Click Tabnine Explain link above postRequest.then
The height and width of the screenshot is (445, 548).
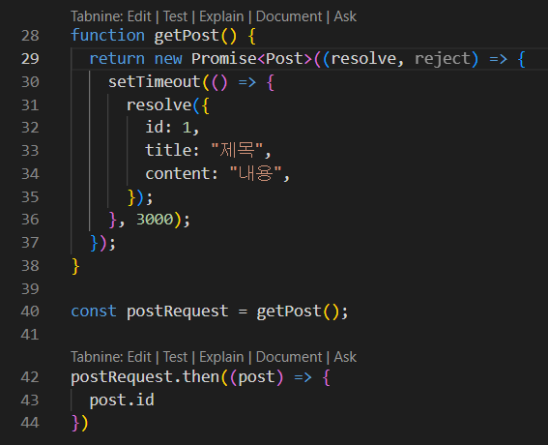pos(221,357)
